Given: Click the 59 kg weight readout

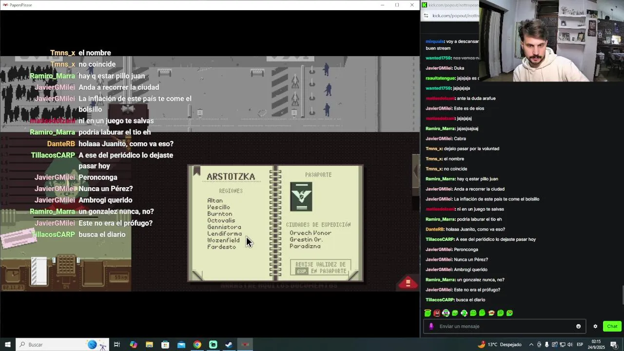Looking at the screenshot, I should pyautogui.click(x=119, y=277).
